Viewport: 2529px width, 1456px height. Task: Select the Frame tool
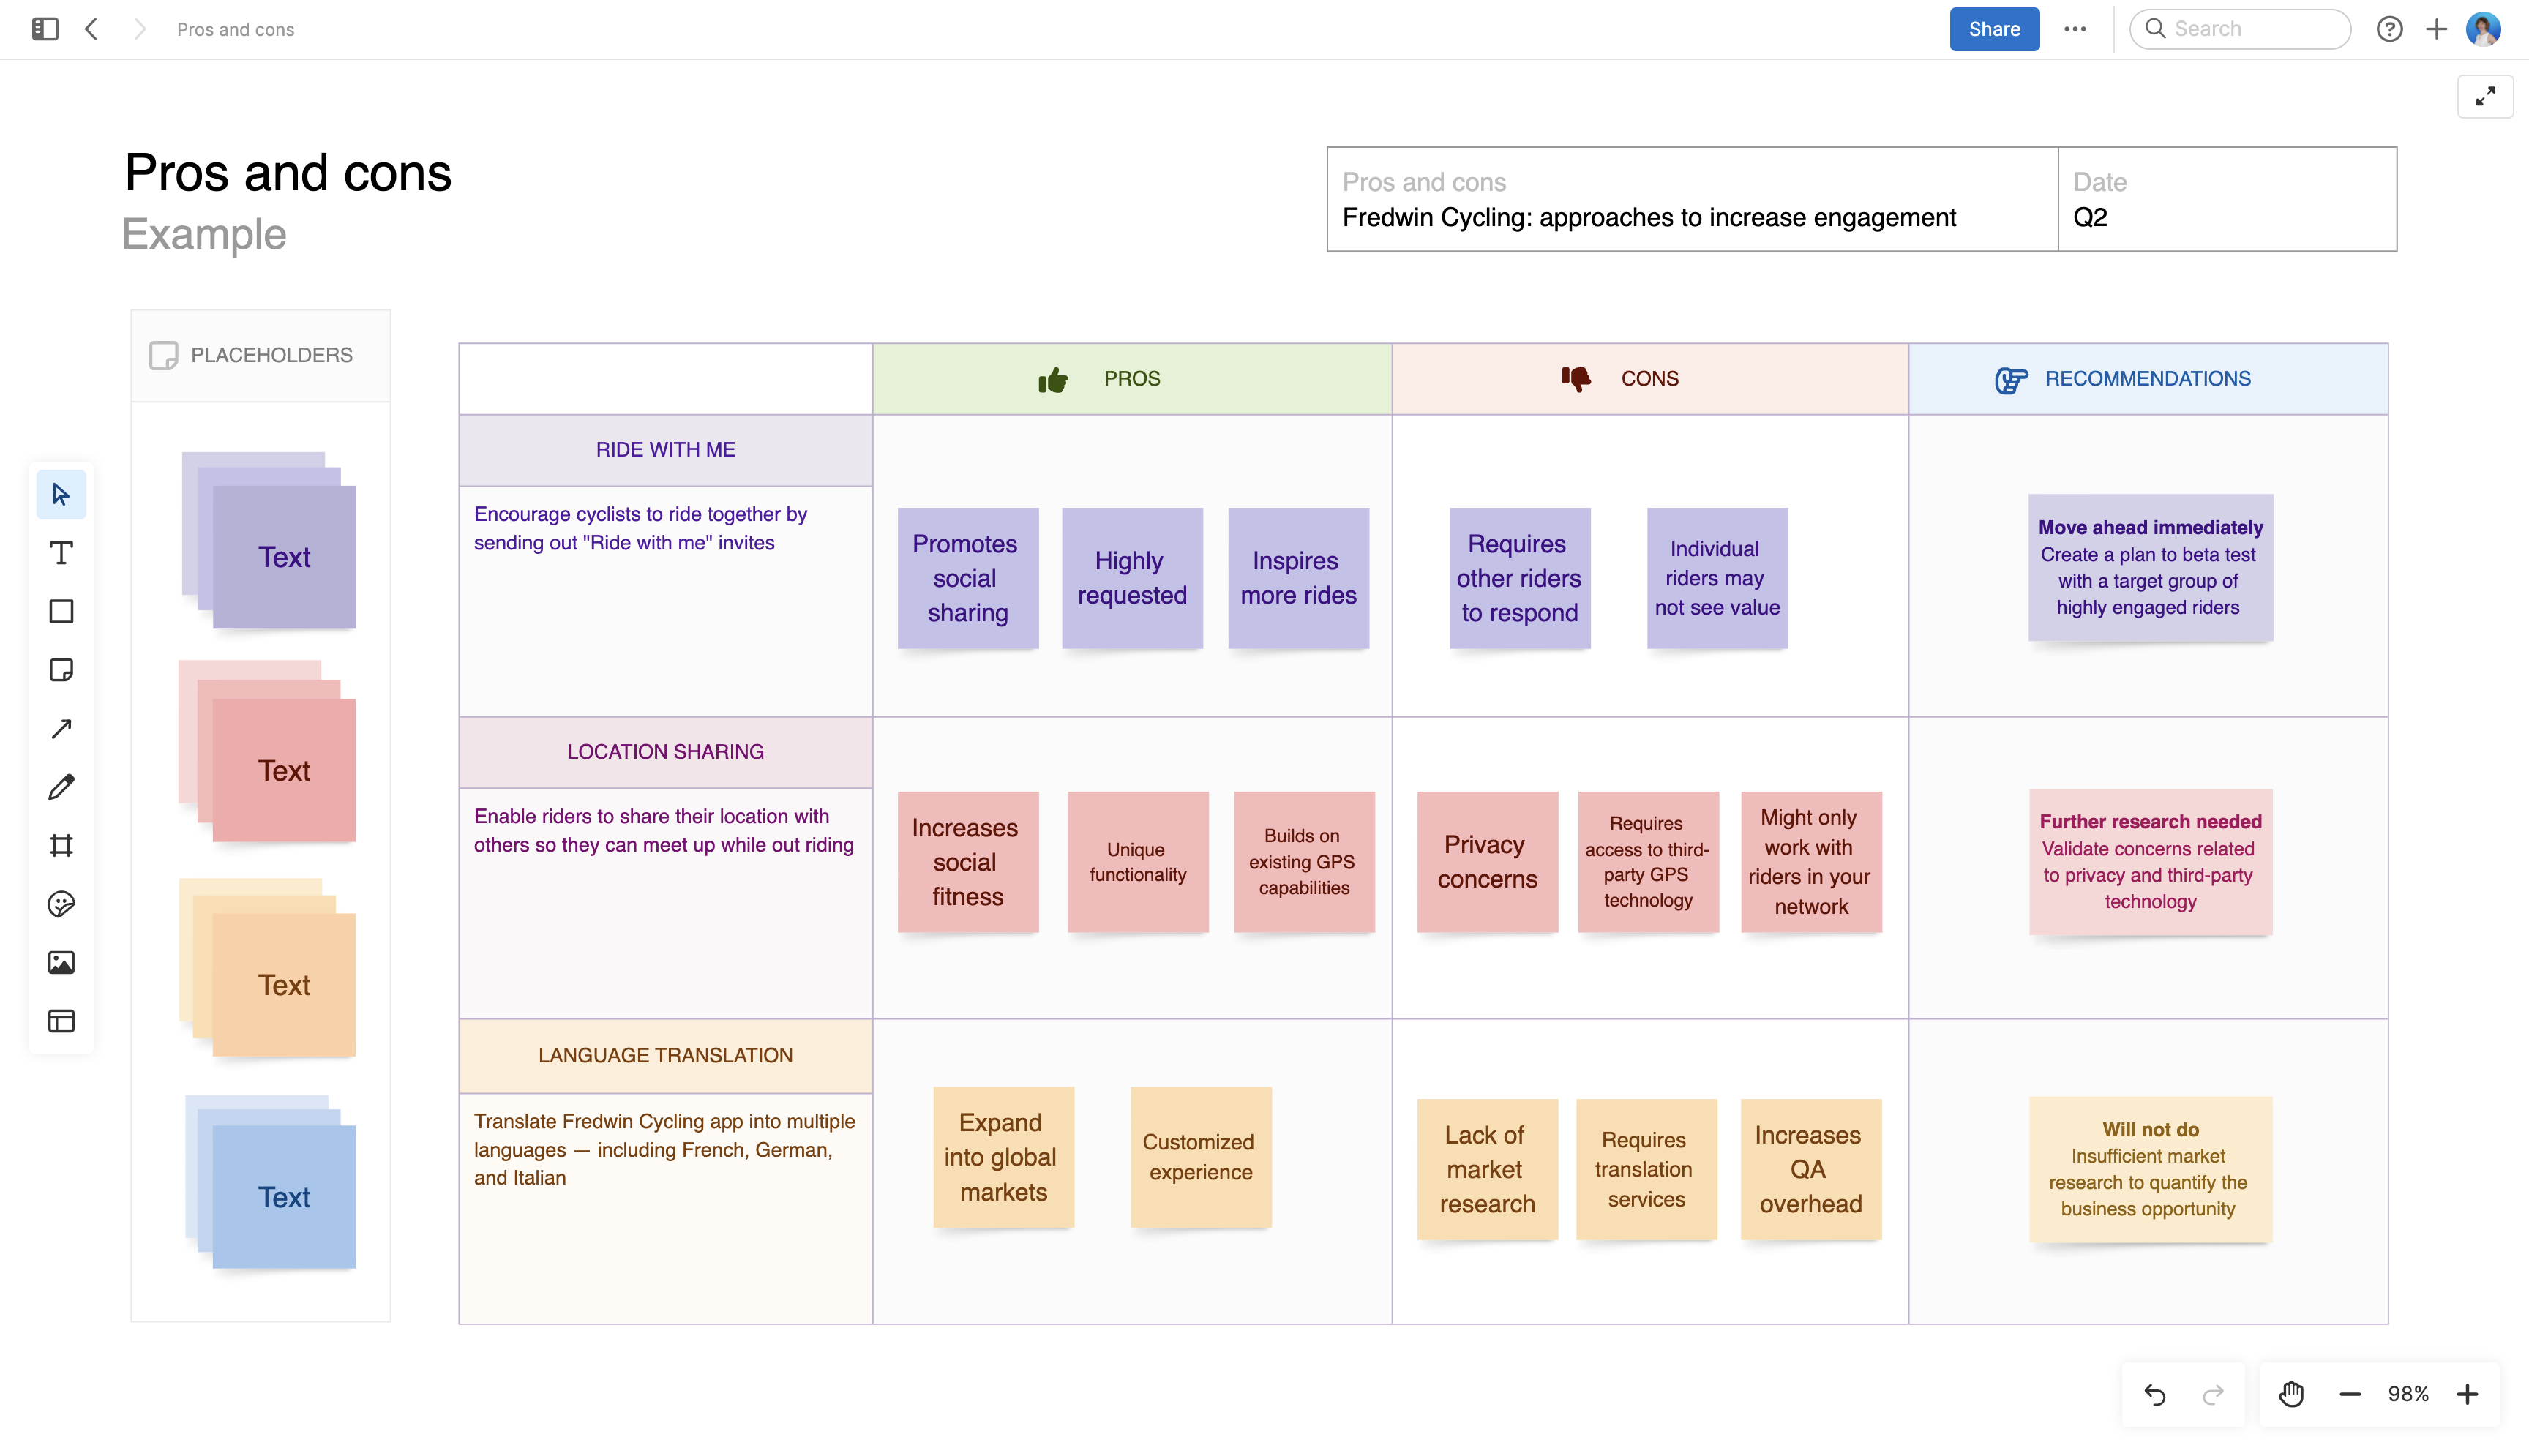[x=61, y=845]
